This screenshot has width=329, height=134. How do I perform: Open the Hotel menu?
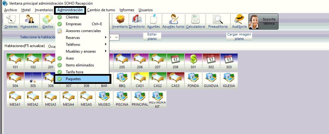click(26, 10)
